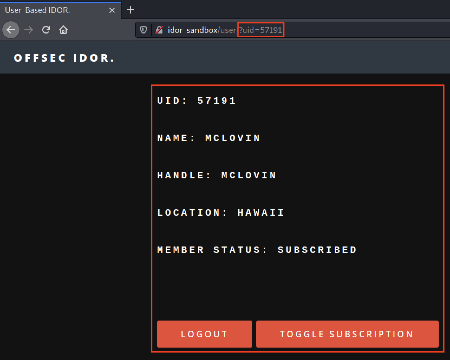
Task: Click the forward navigation arrow
Action: (x=28, y=30)
